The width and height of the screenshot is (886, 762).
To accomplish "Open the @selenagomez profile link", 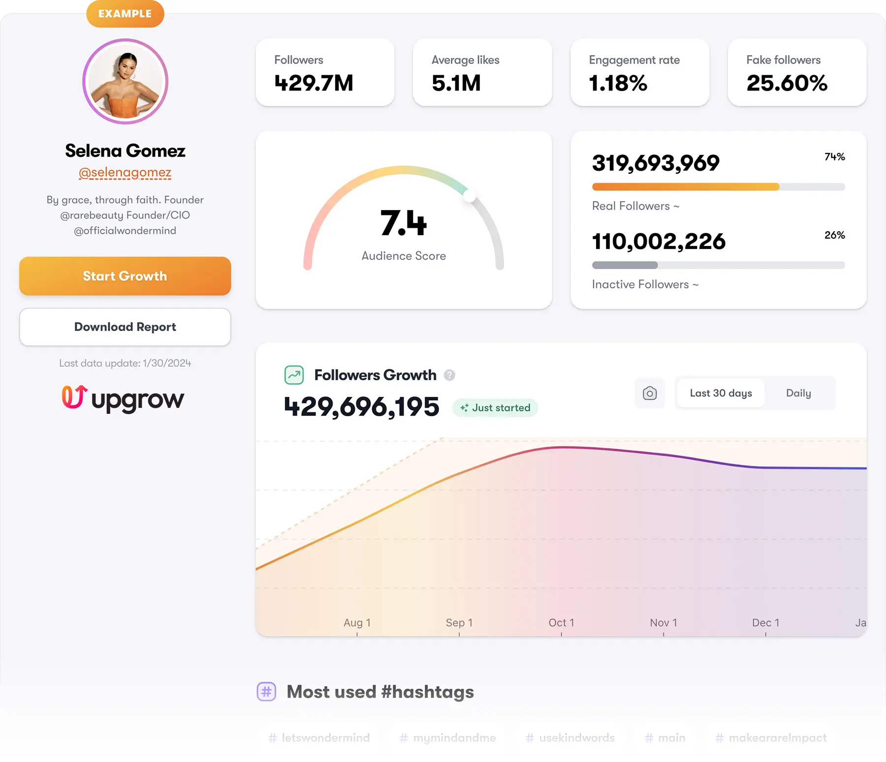I will click(126, 172).
